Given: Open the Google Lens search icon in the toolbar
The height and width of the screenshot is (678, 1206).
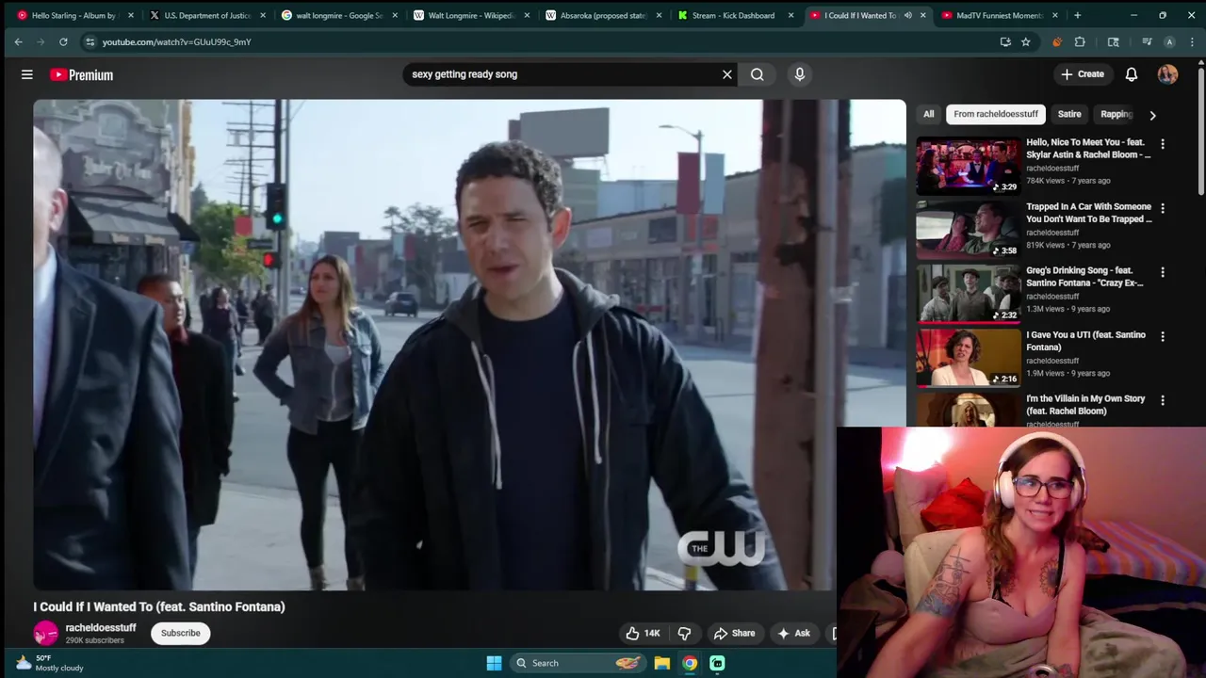Looking at the screenshot, I should point(1113,41).
